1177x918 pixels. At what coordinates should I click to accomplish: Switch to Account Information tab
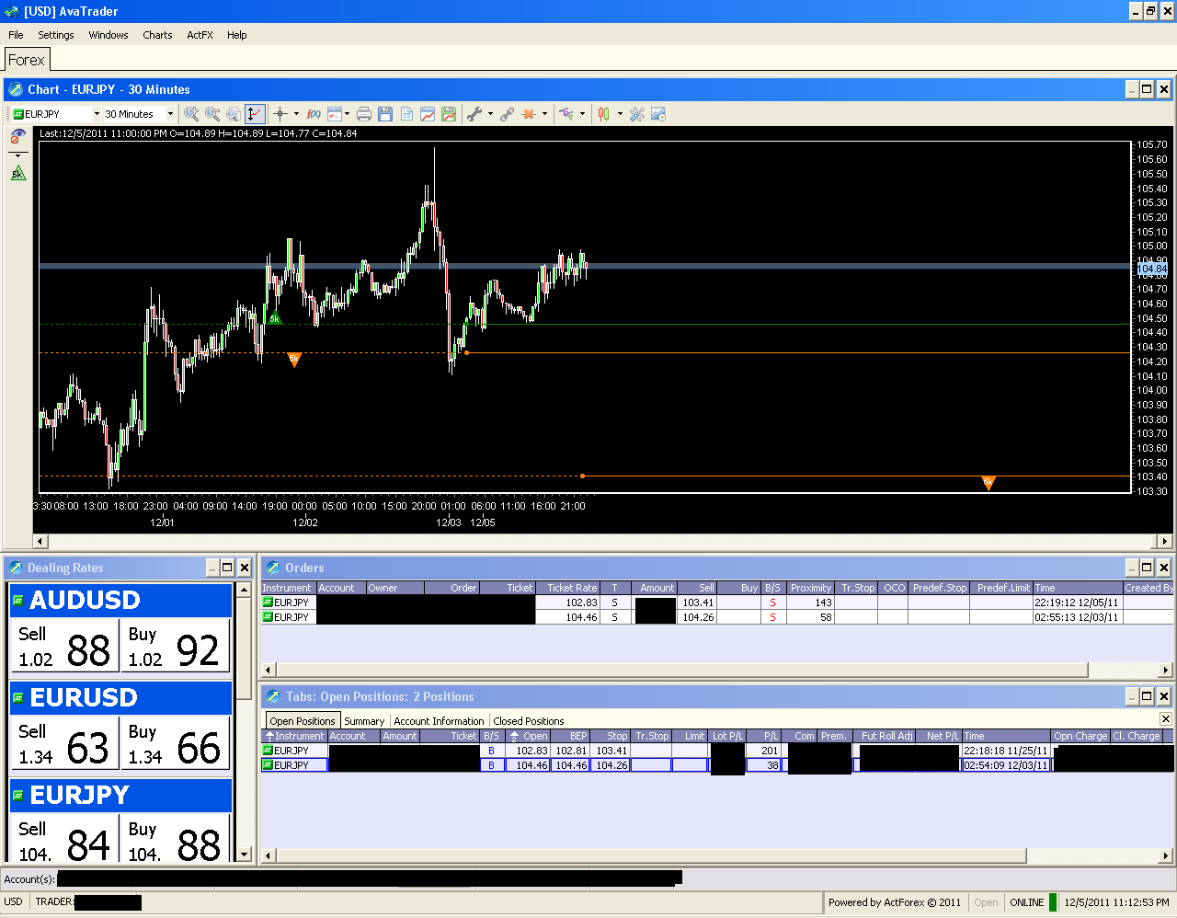click(439, 721)
